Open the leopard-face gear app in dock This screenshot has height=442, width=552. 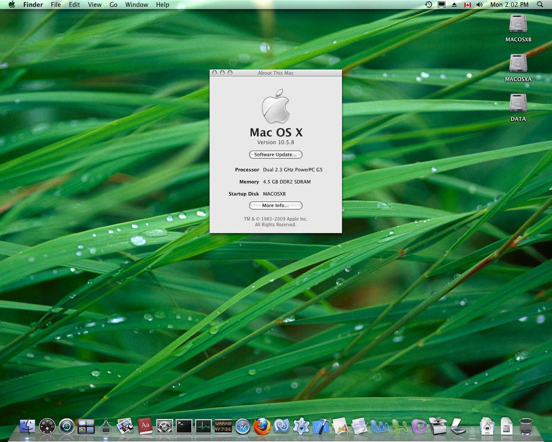coord(301,426)
